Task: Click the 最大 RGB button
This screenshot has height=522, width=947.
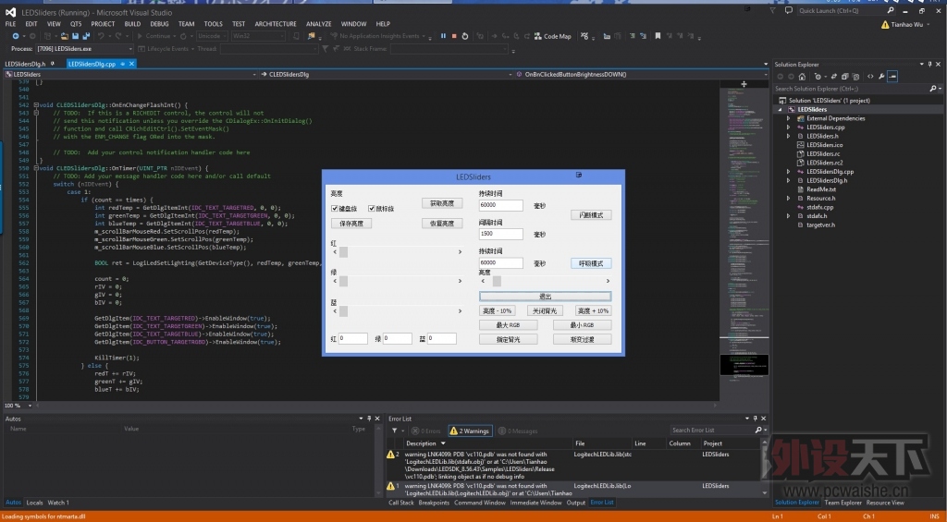Action: [x=509, y=325]
